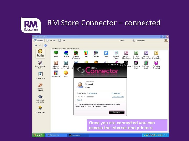
Task: Switch to RM Connector taskbar item
Action: pyautogui.click(x=78, y=135)
